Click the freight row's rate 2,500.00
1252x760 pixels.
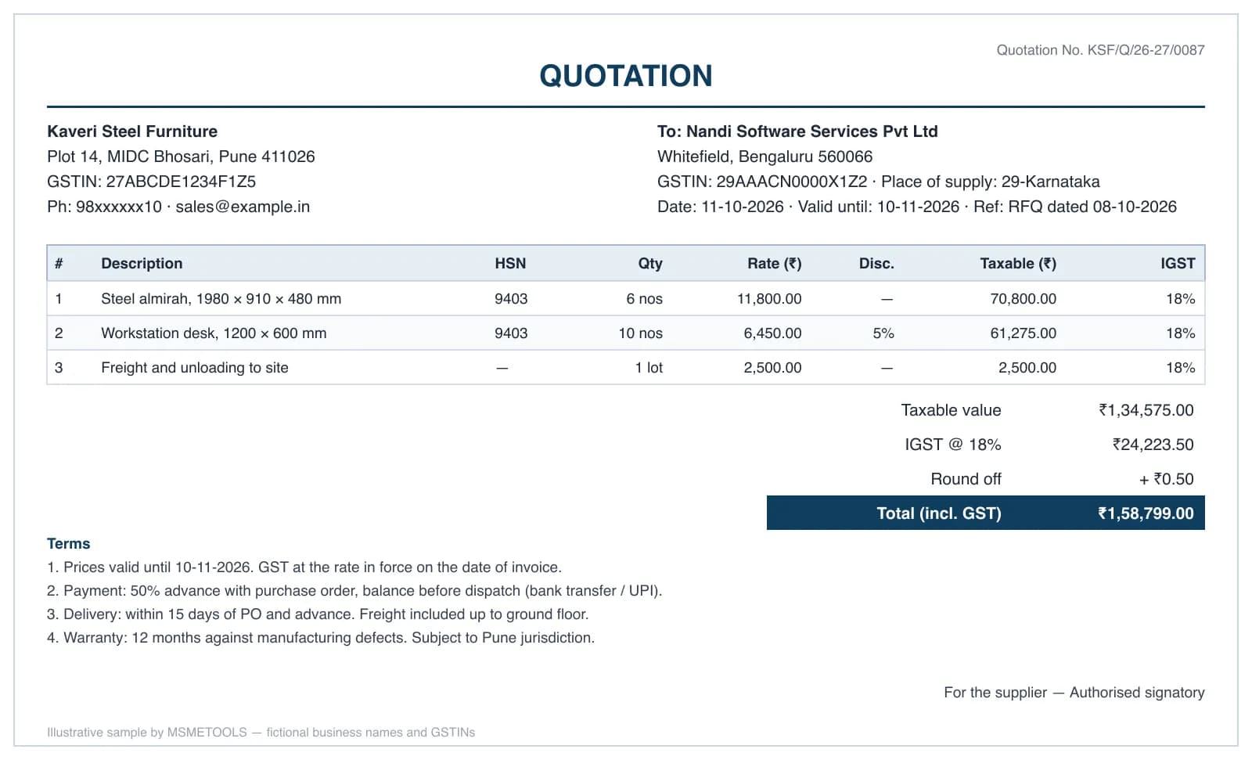click(x=772, y=368)
